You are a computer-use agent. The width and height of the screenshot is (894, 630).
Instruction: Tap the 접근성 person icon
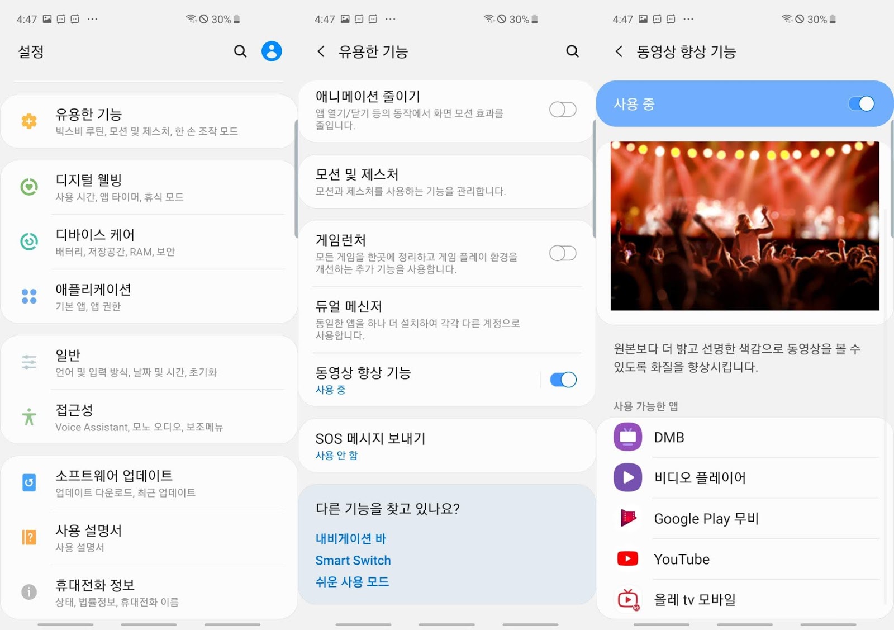[29, 416]
